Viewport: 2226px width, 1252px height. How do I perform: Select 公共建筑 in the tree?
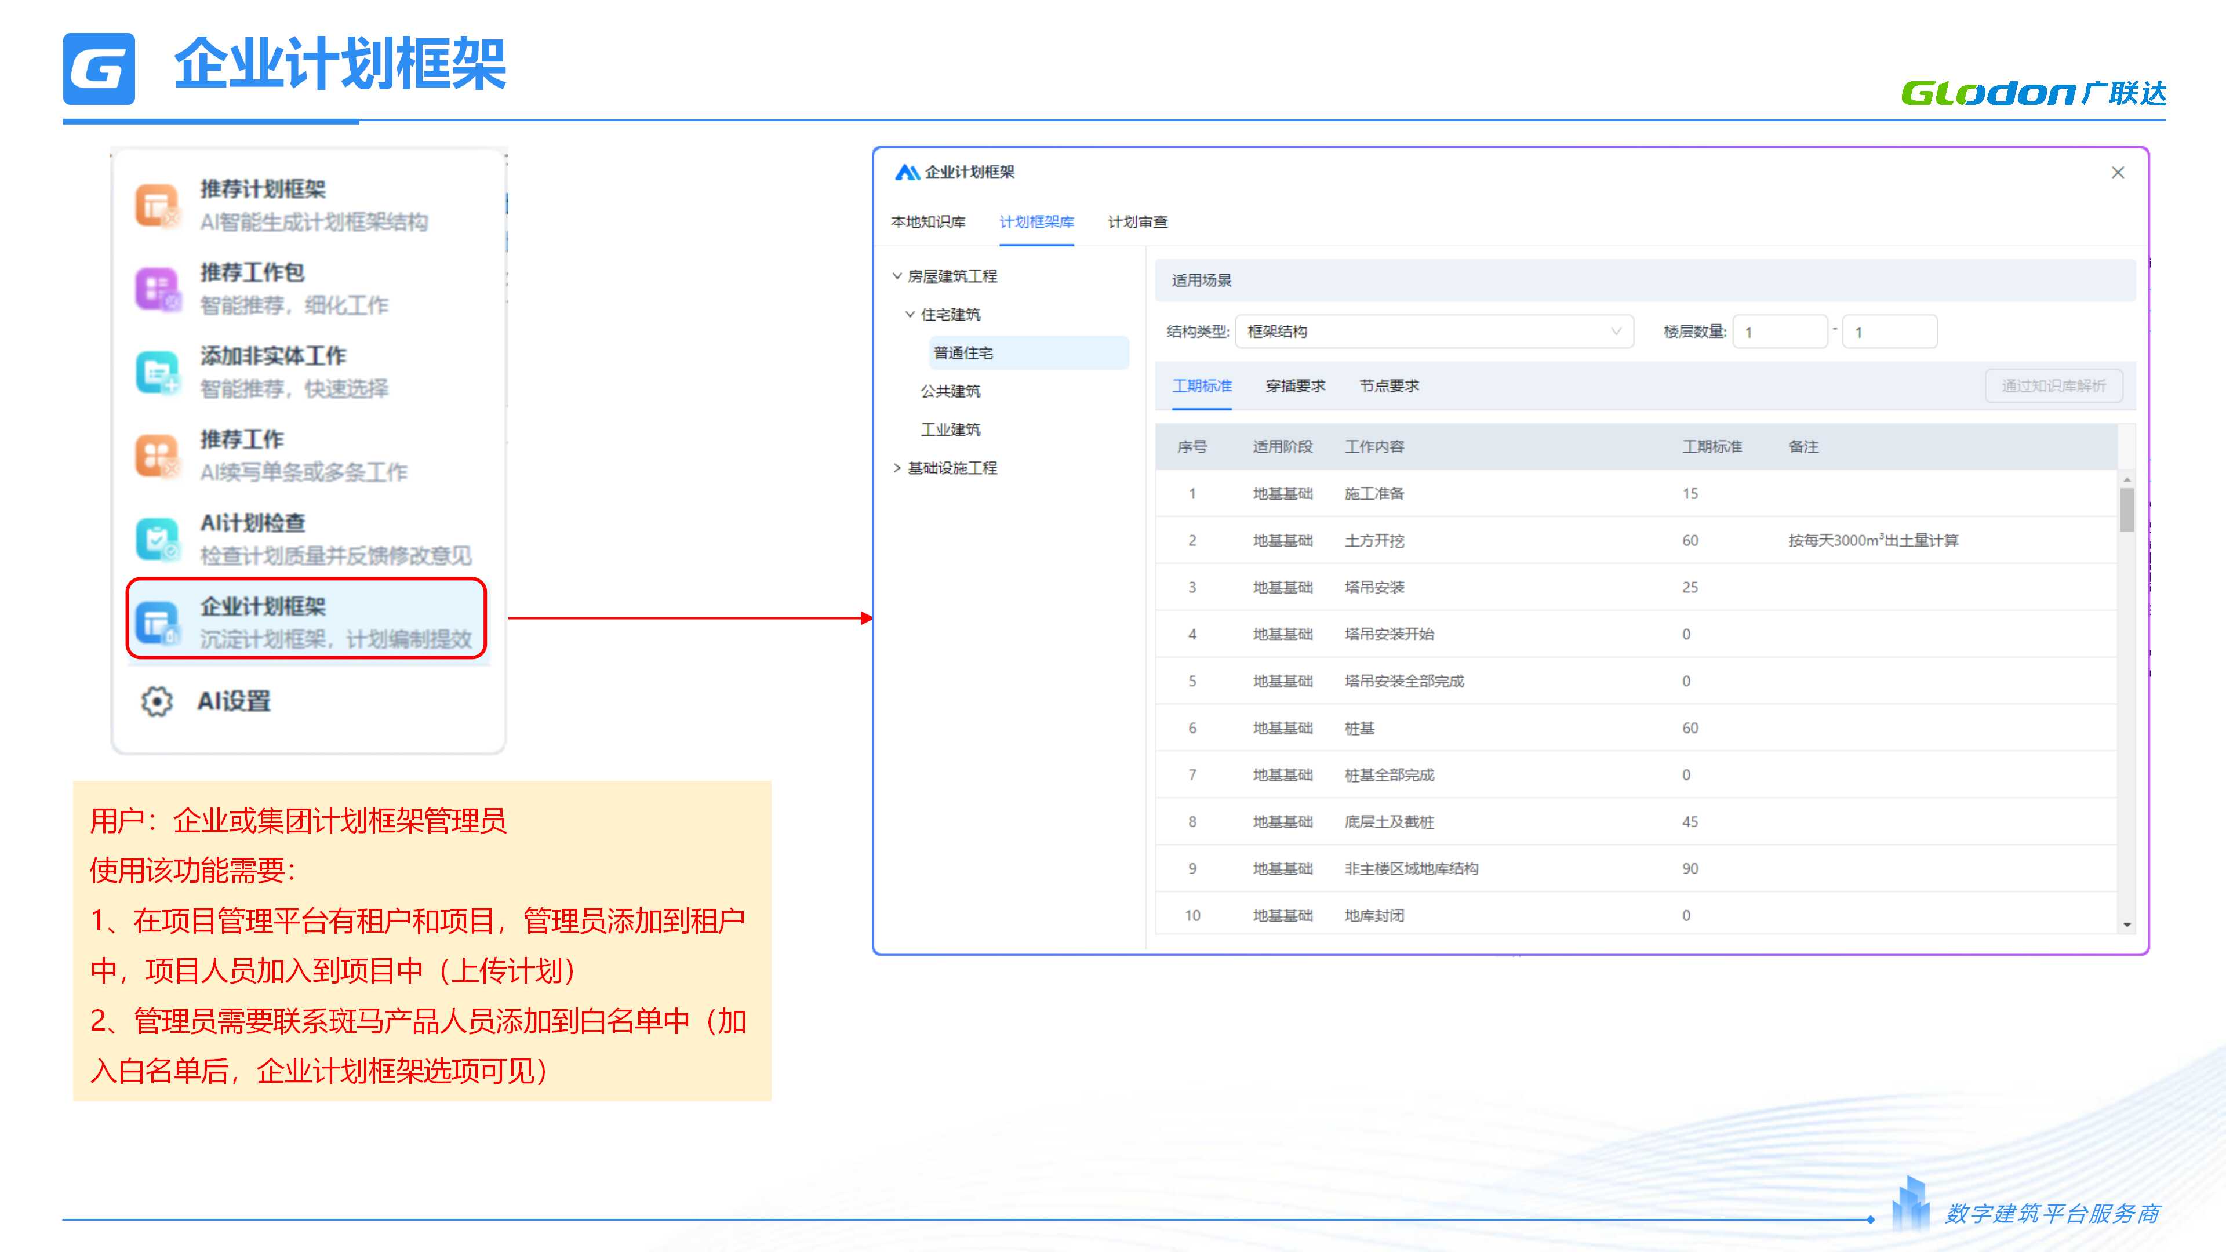[951, 391]
